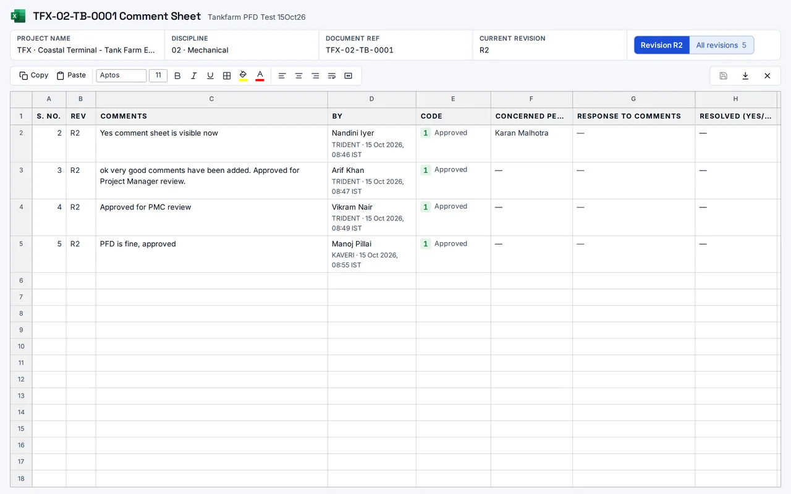Click the Karan Malhotra cell

click(531, 143)
